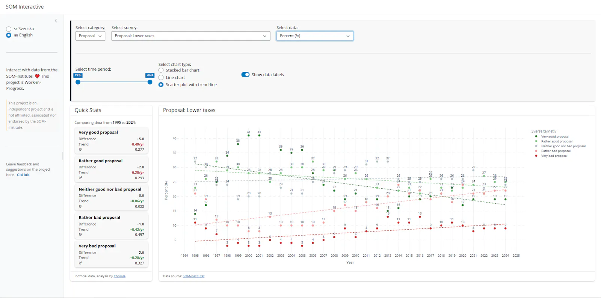Click the red heart icon in the sidebar

tap(37, 76)
